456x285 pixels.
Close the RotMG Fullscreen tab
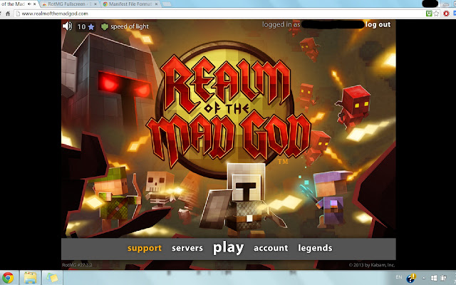(95, 4)
